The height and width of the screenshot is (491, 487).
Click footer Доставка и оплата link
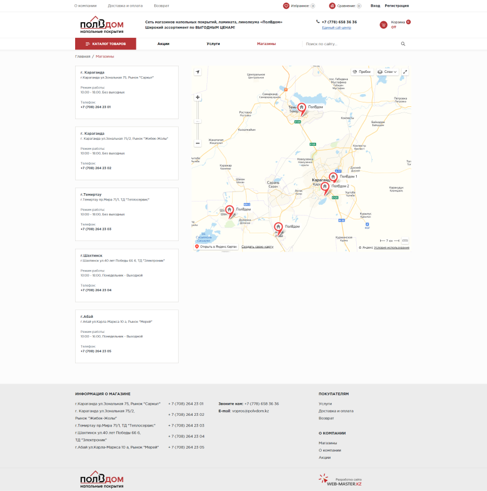pos(336,411)
